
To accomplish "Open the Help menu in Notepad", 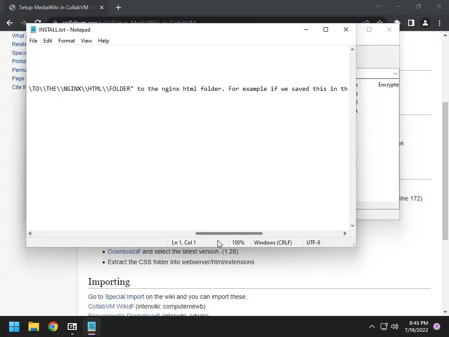I will [103, 41].
